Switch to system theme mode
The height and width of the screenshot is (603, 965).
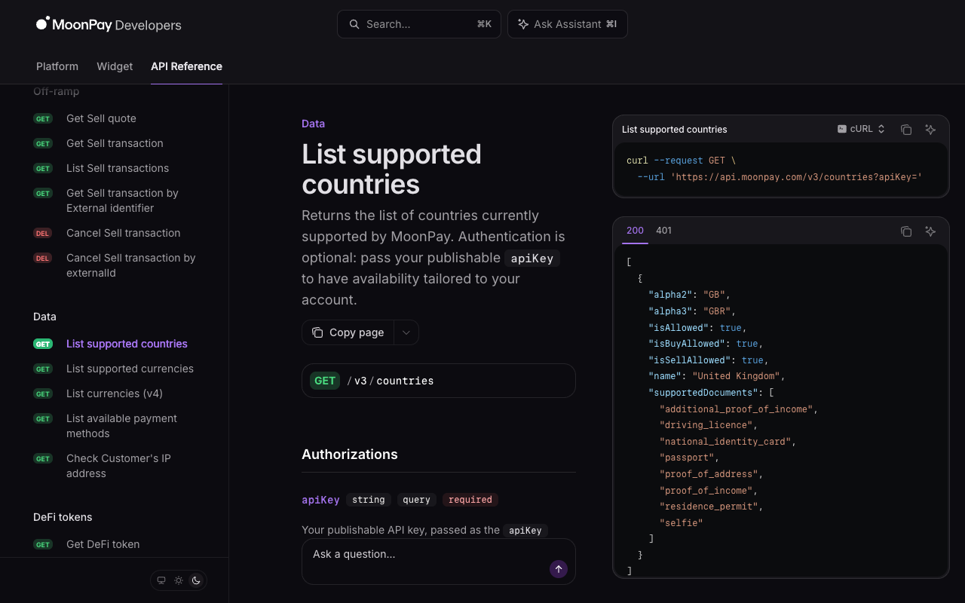click(x=161, y=580)
